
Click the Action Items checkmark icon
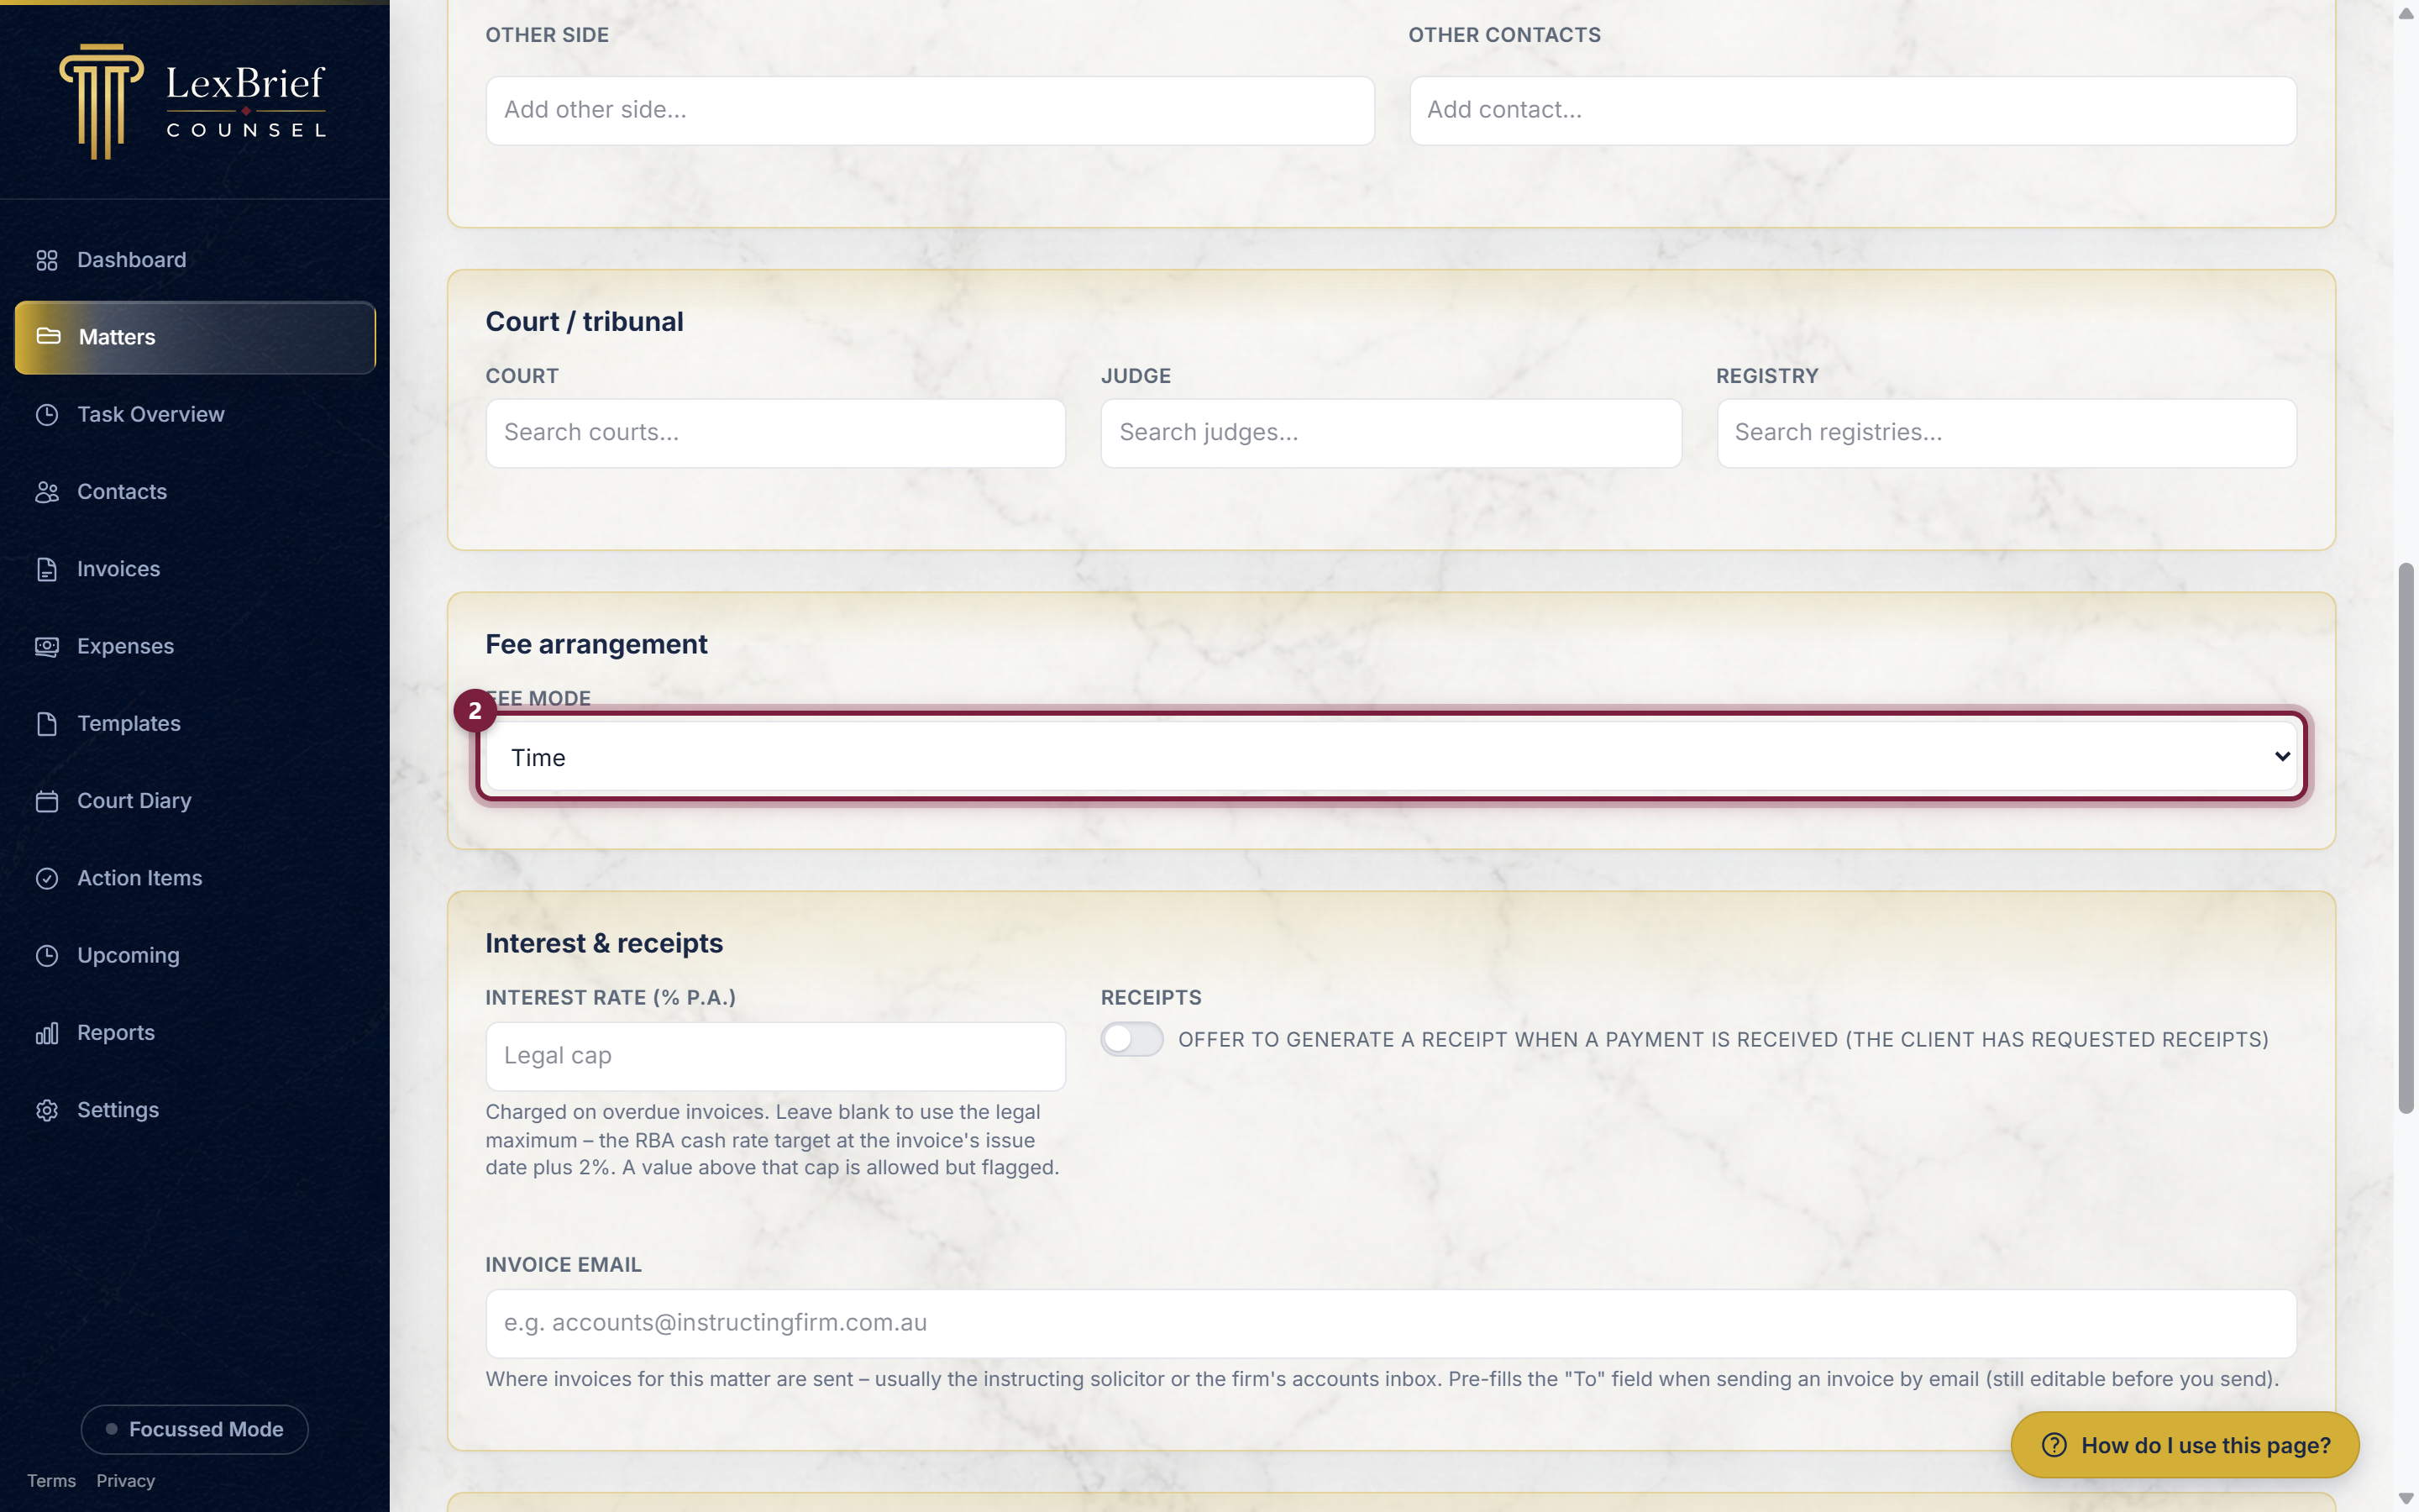tap(47, 878)
